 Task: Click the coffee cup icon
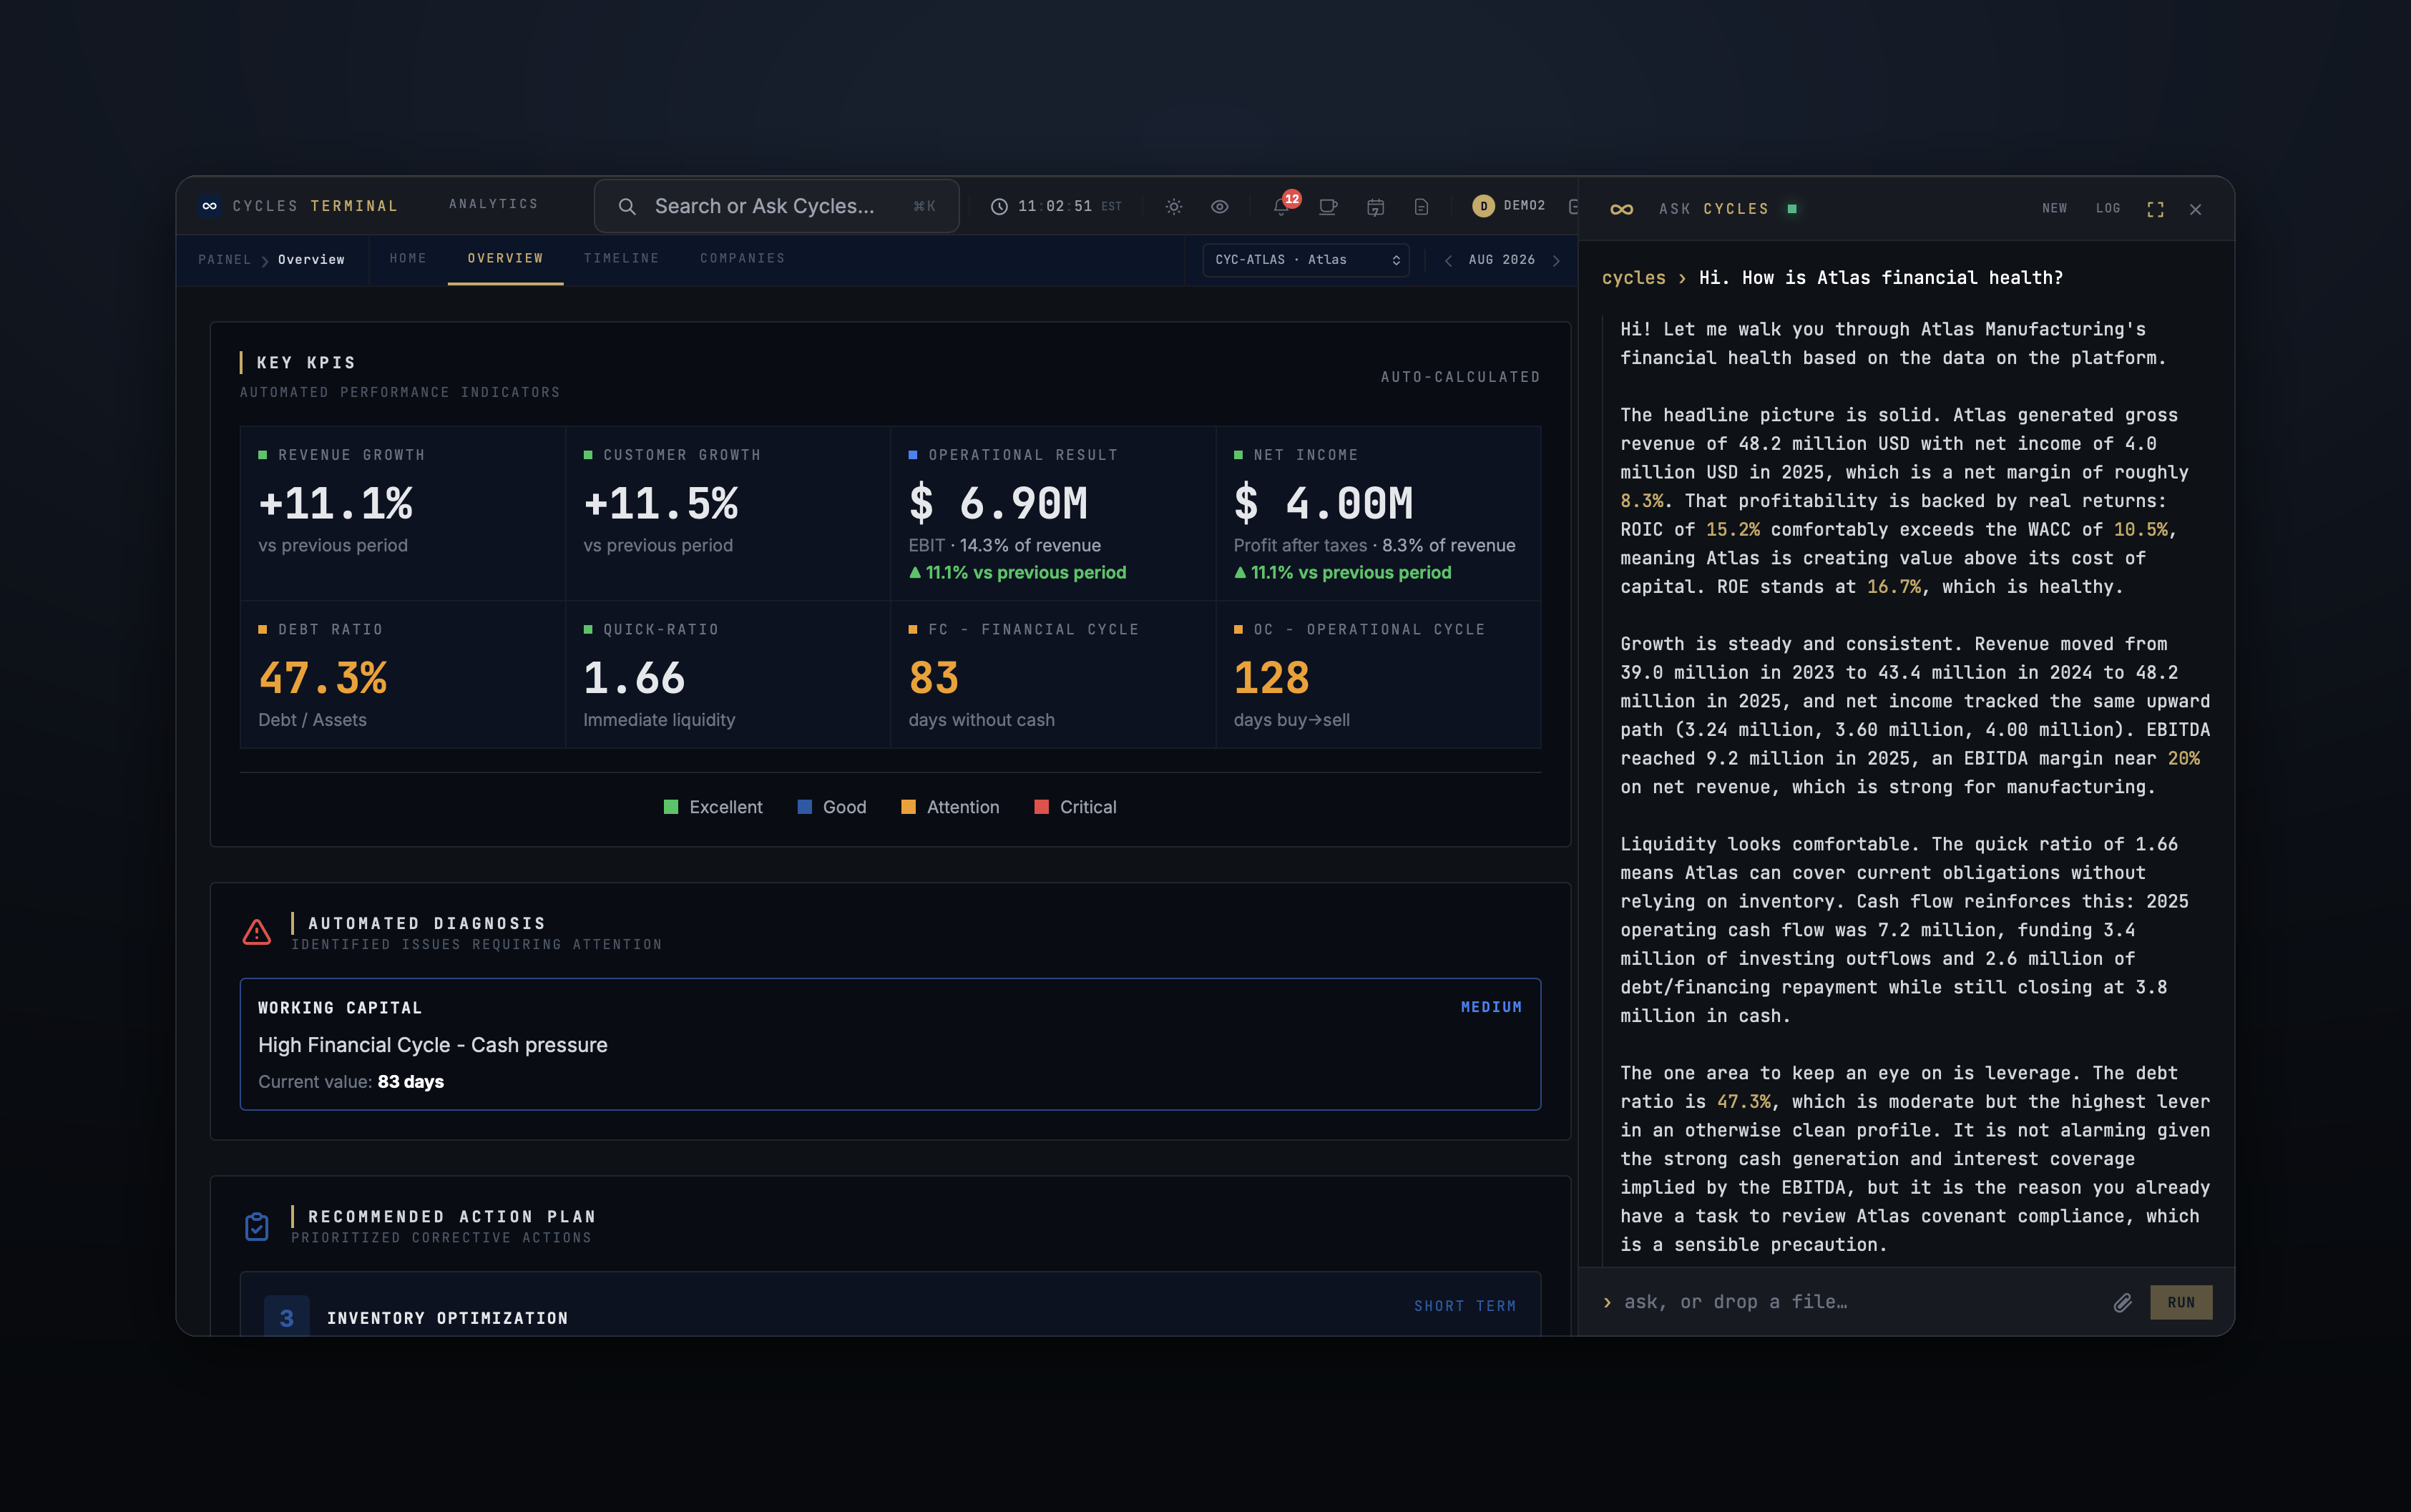click(1328, 207)
